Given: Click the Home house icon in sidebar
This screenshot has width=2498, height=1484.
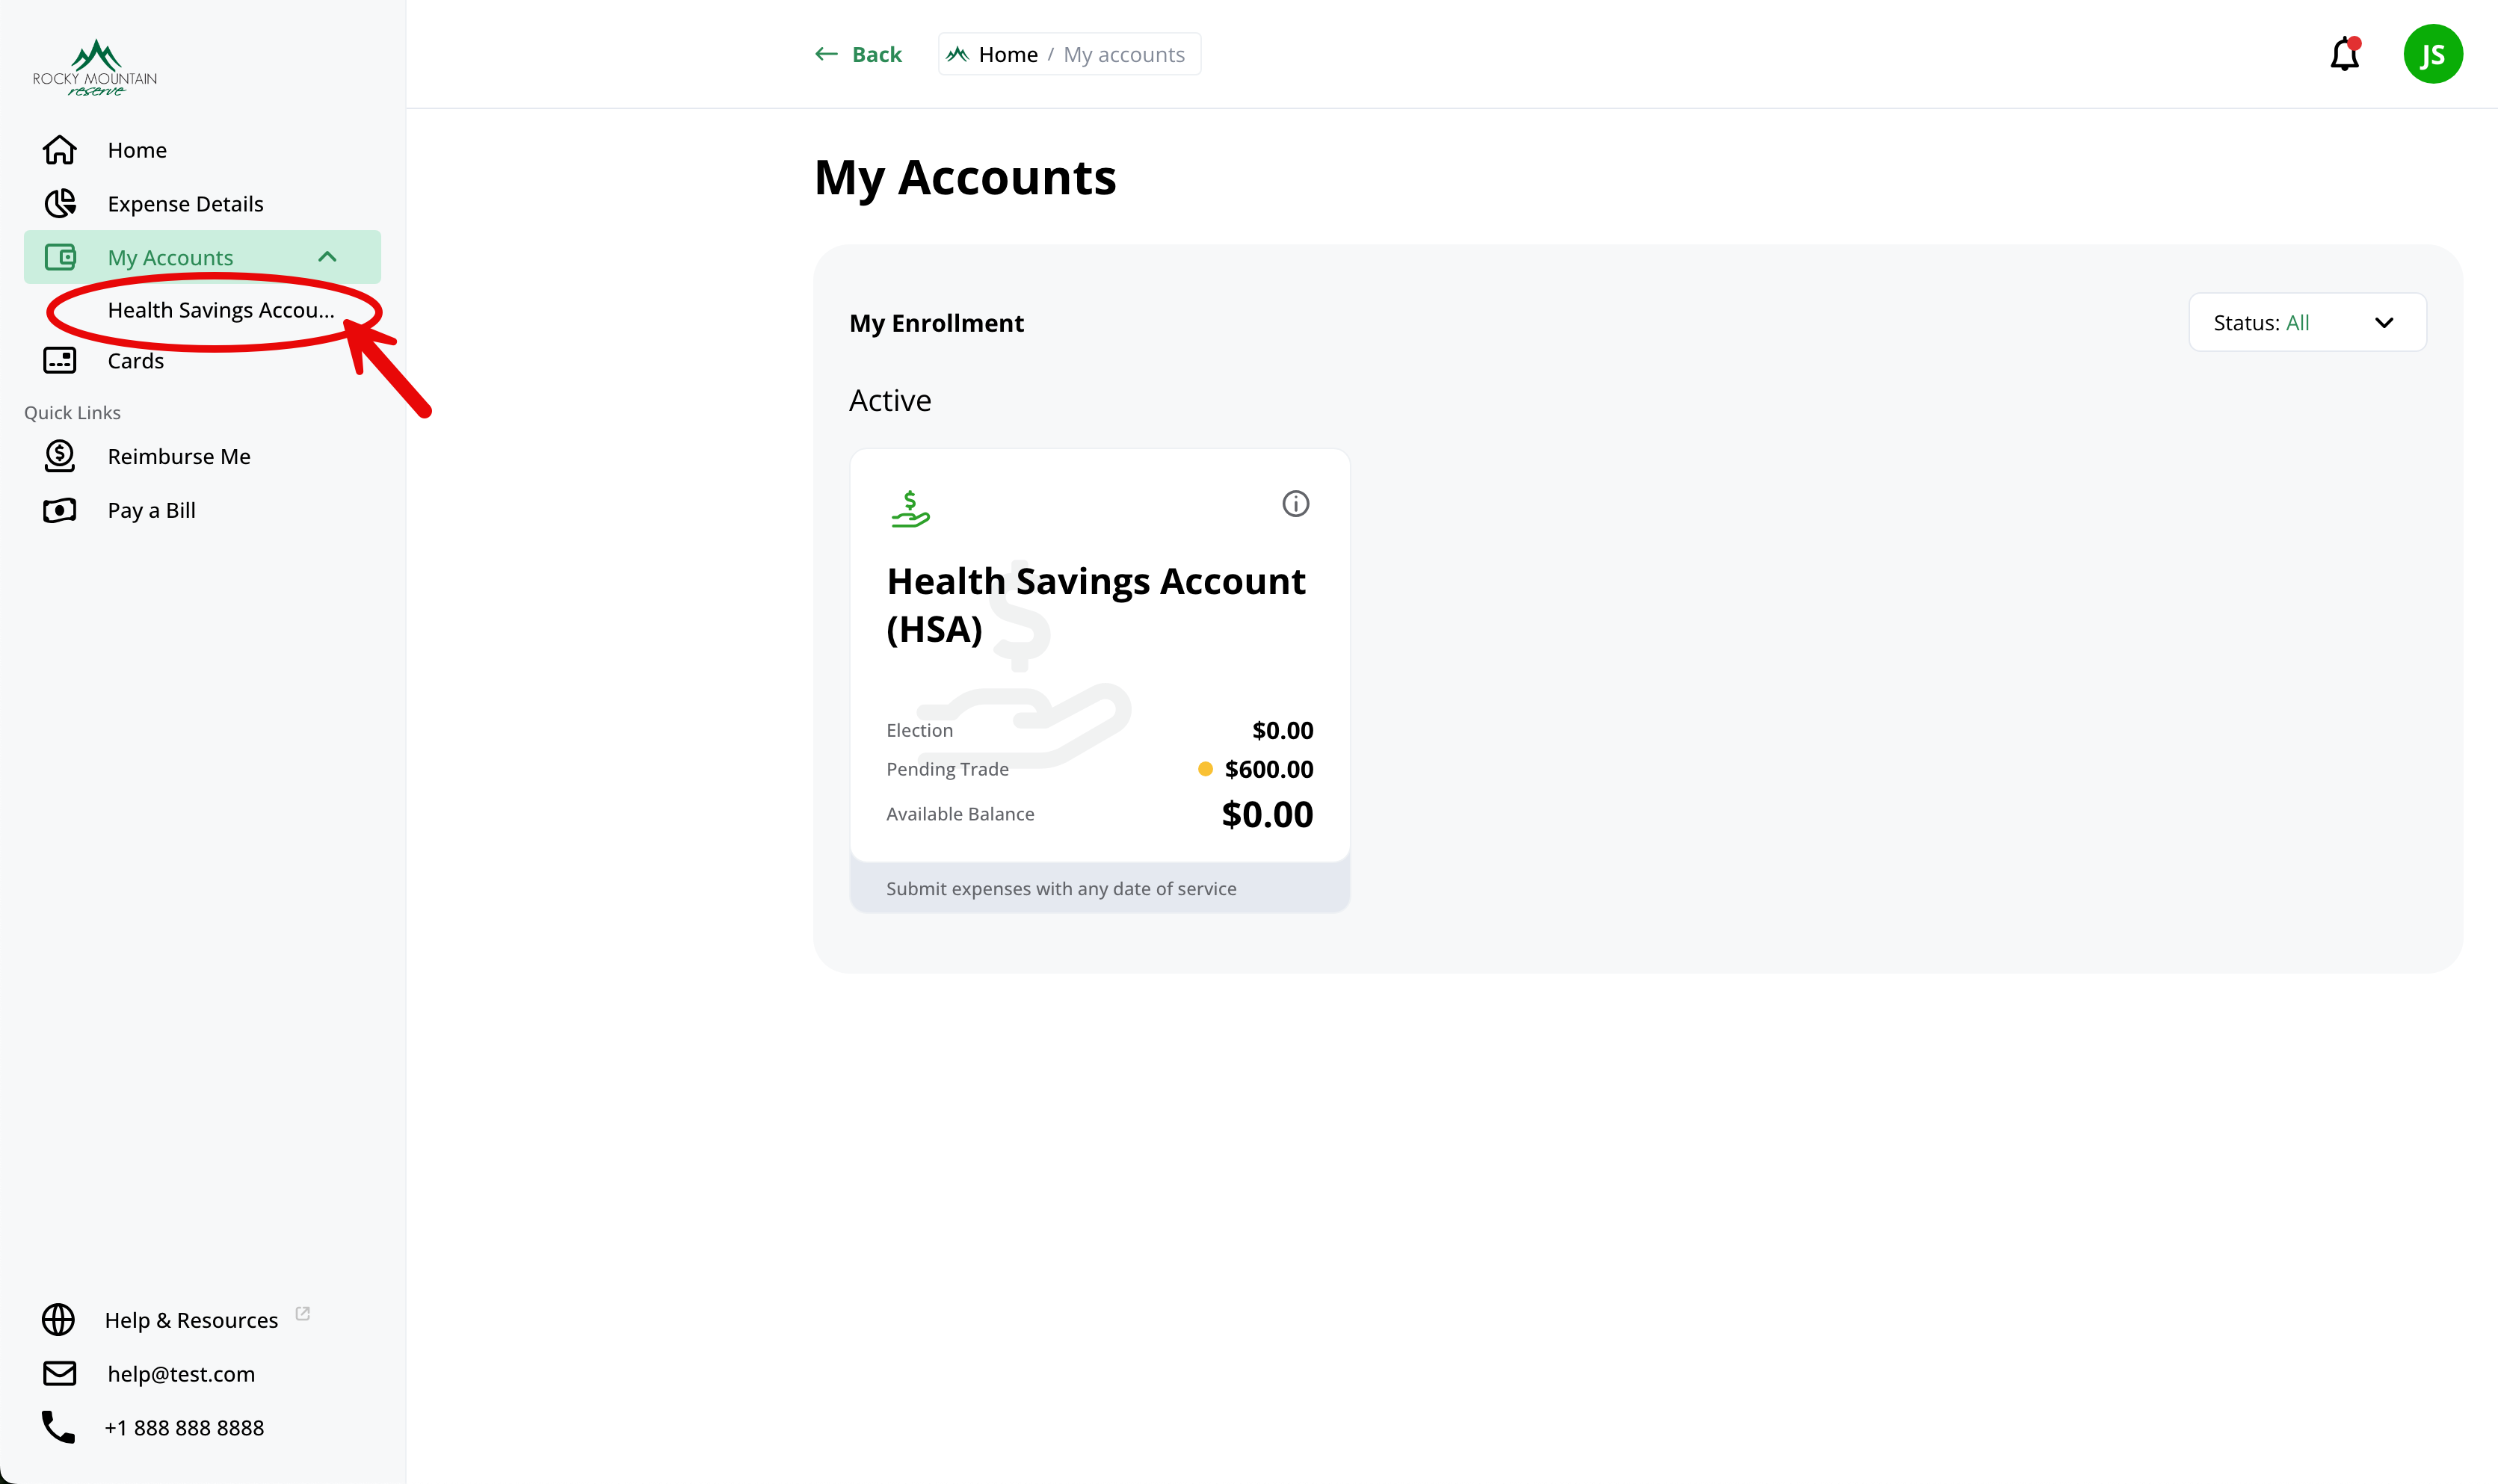Looking at the screenshot, I should click(x=60, y=150).
